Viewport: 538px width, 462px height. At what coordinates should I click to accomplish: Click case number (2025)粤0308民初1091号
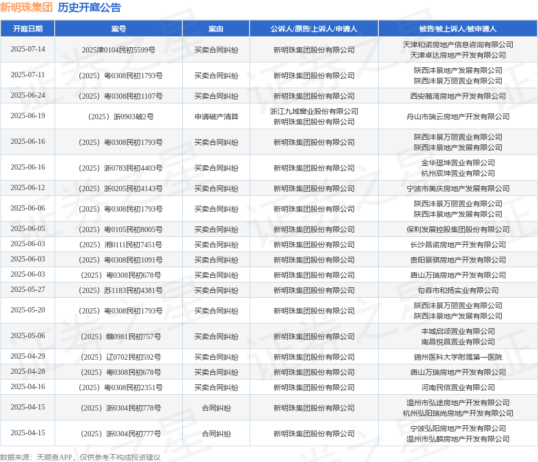pos(121,260)
